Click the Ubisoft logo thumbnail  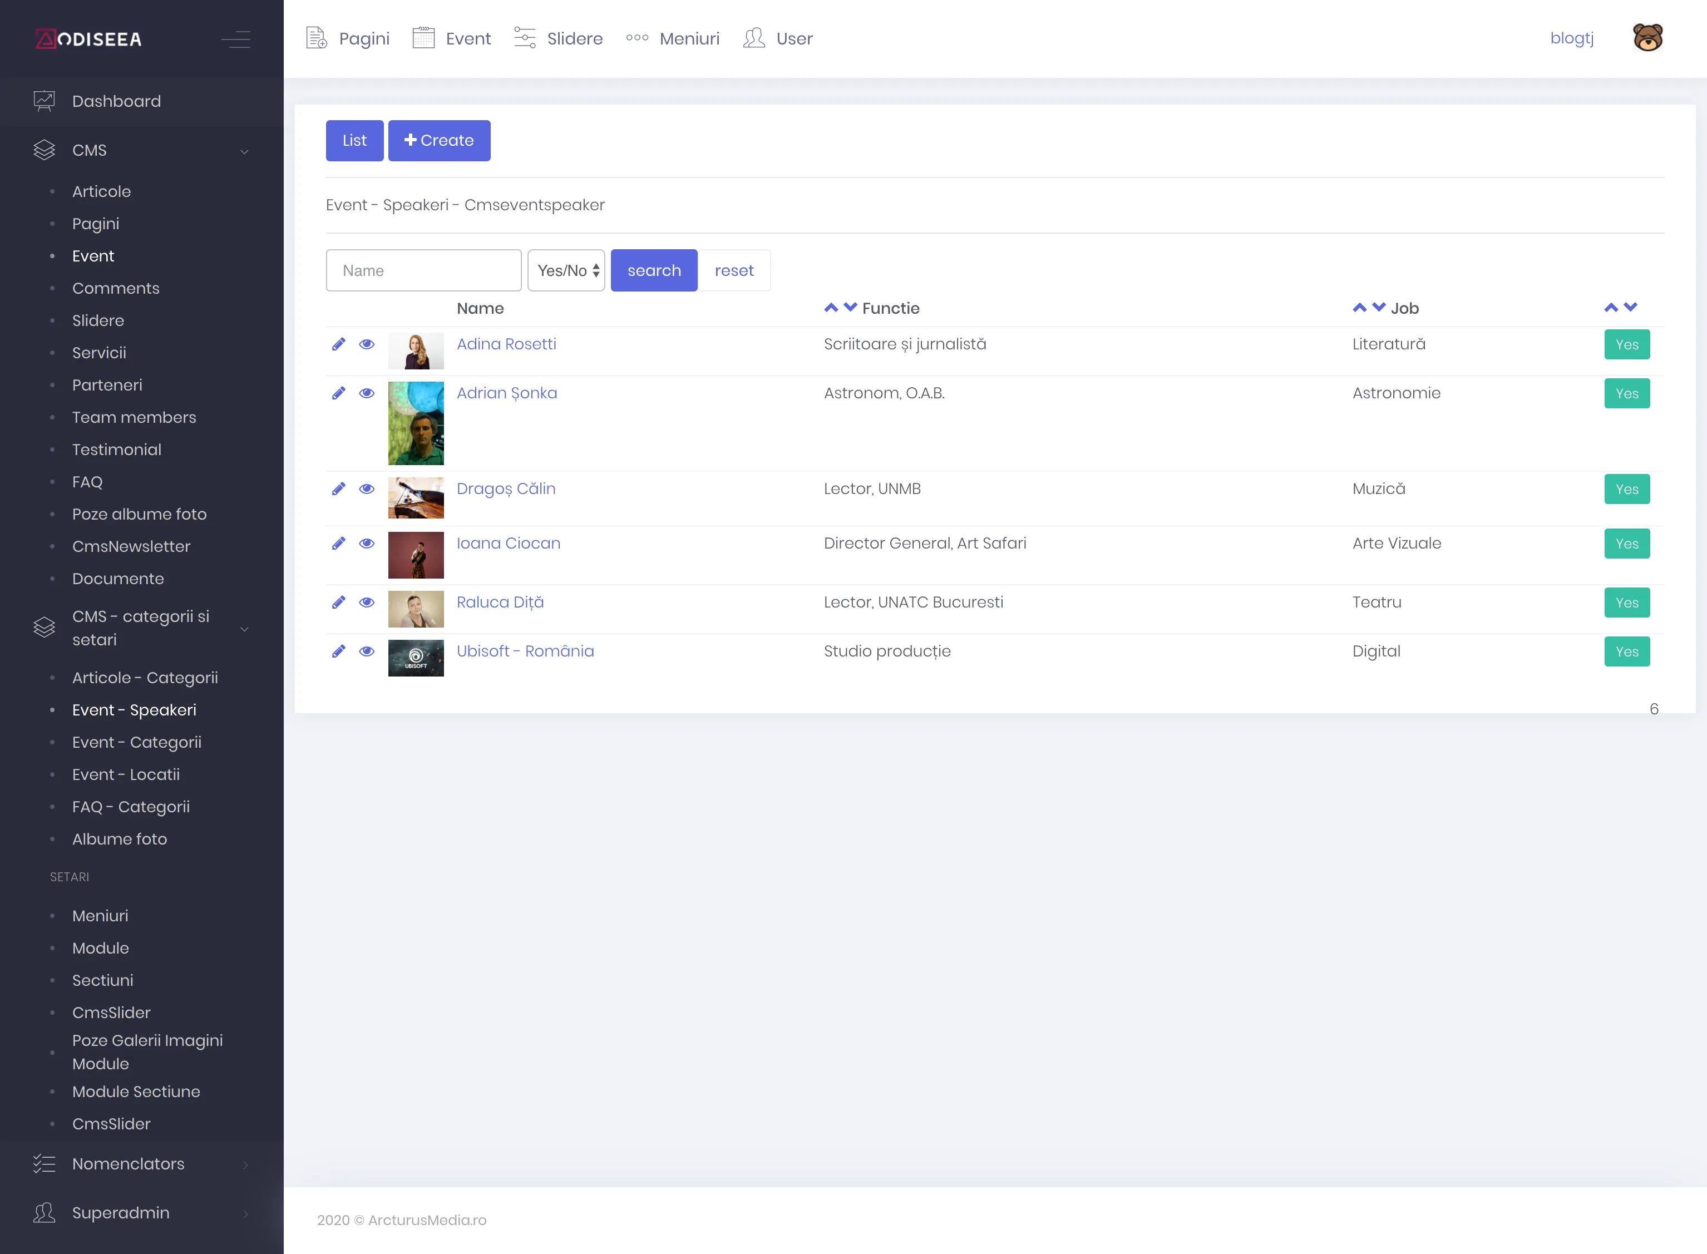click(x=416, y=658)
